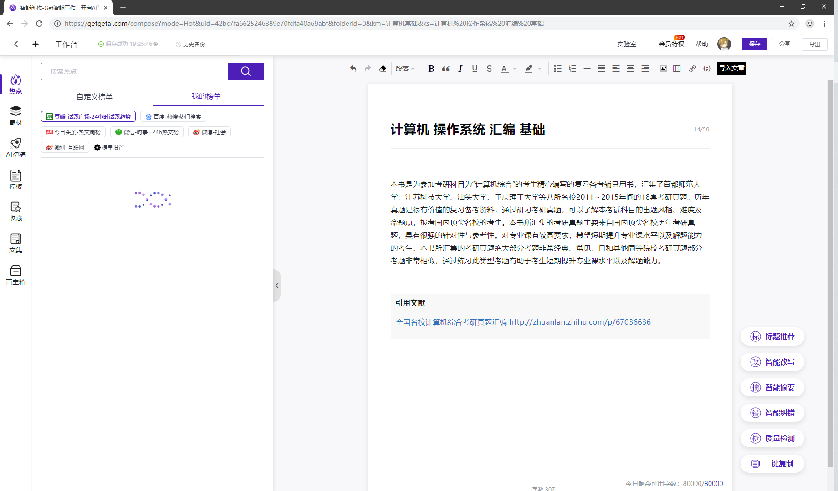The height and width of the screenshot is (491, 838).
Task: Toggle underline formatting
Action: 475,69
